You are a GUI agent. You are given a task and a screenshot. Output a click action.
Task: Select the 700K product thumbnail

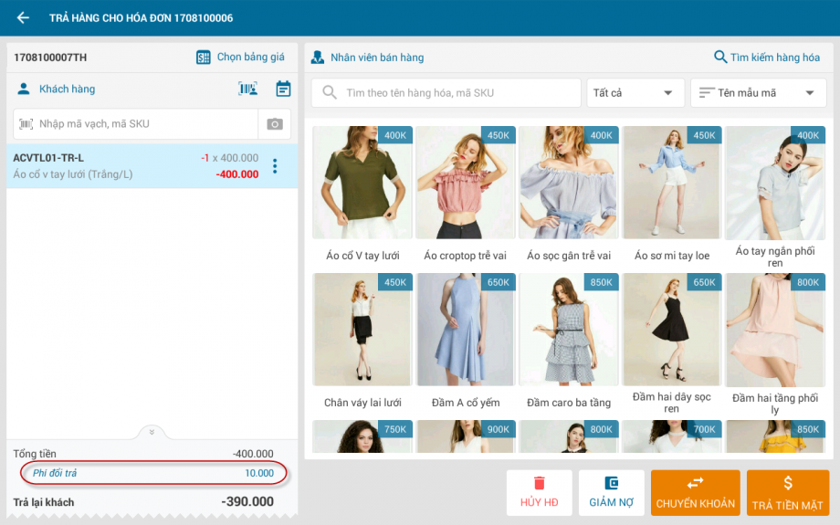click(672, 436)
